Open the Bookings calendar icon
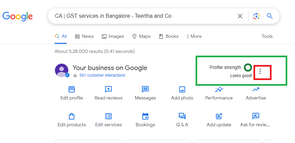The width and height of the screenshot is (295, 143). [145, 116]
